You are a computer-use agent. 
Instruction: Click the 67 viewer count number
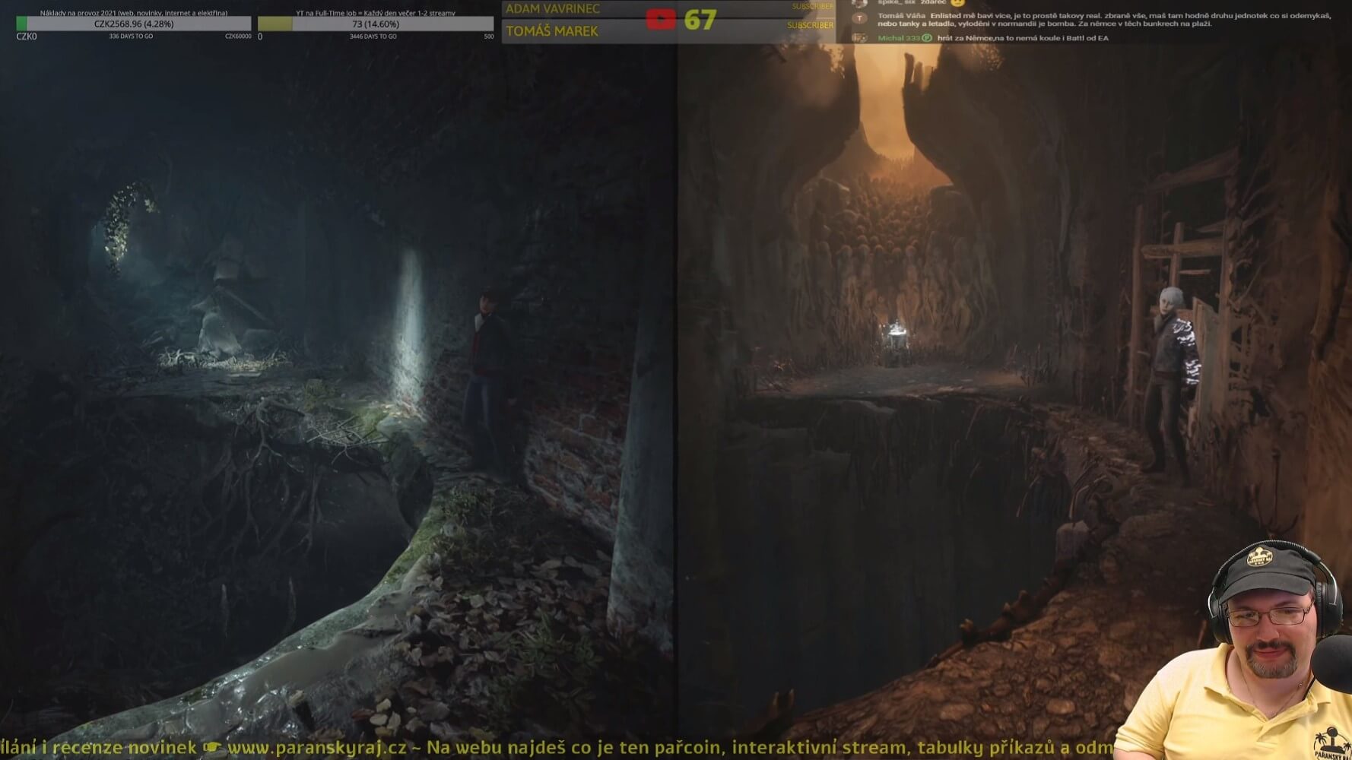point(700,20)
